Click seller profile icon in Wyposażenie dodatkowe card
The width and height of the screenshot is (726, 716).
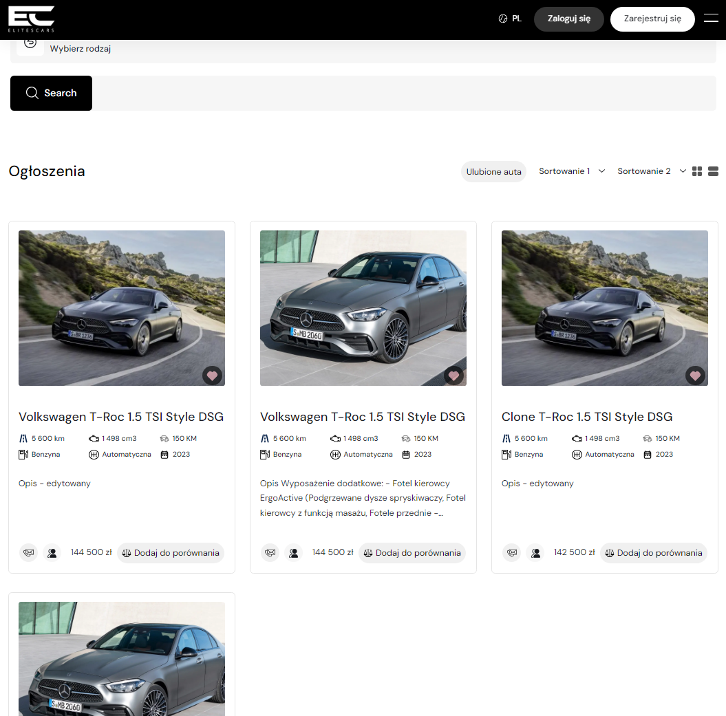(x=294, y=552)
